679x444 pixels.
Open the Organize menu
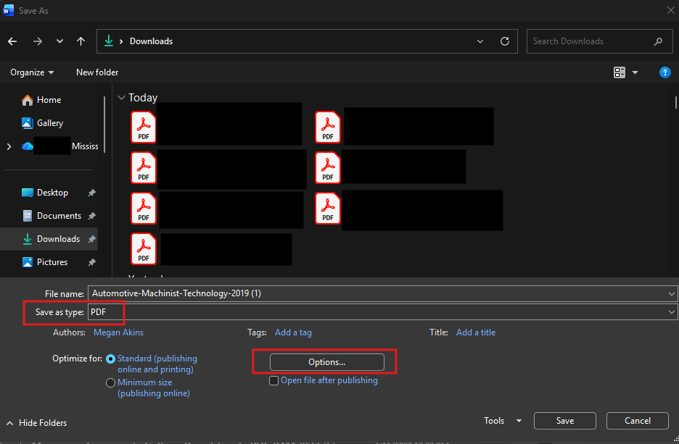32,72
